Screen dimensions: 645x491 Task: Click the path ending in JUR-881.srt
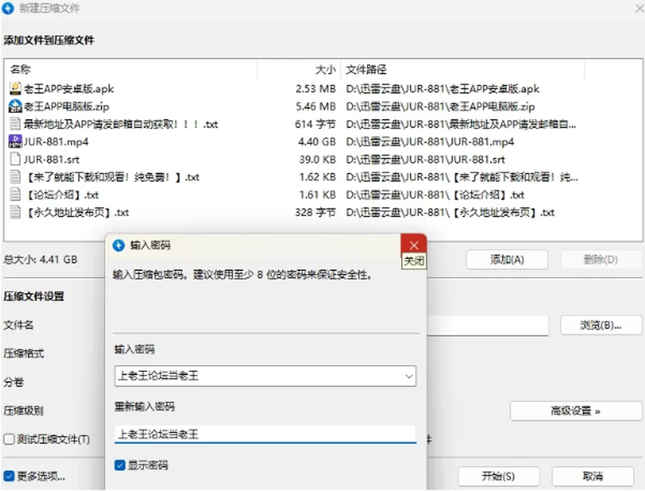tap(425, 159)
